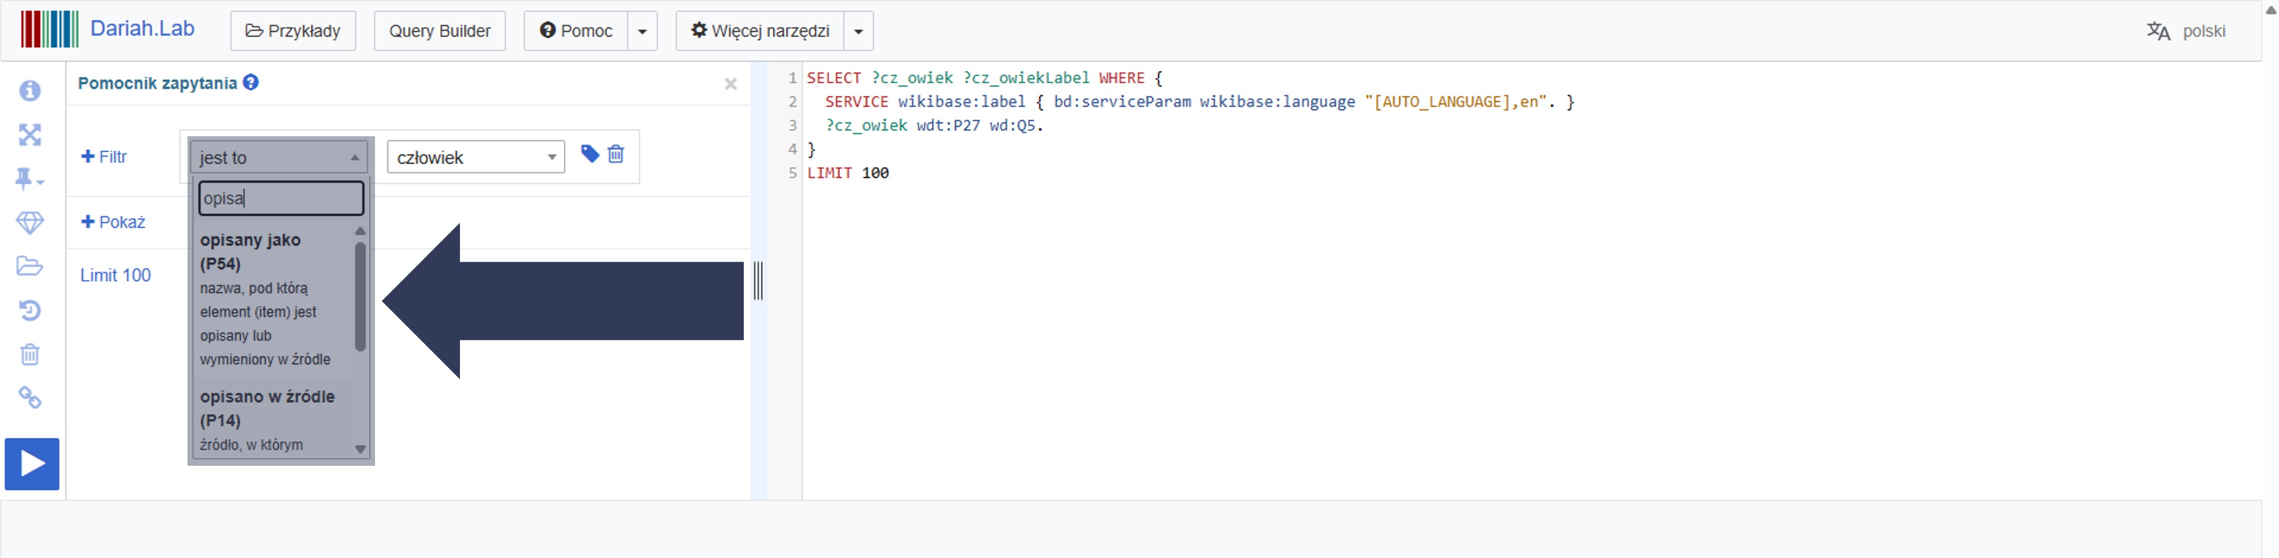Open the folder icon in sidebar

click(x=30, y=266)
